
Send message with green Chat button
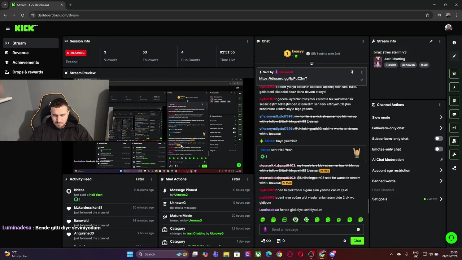[x=357, y=241]
